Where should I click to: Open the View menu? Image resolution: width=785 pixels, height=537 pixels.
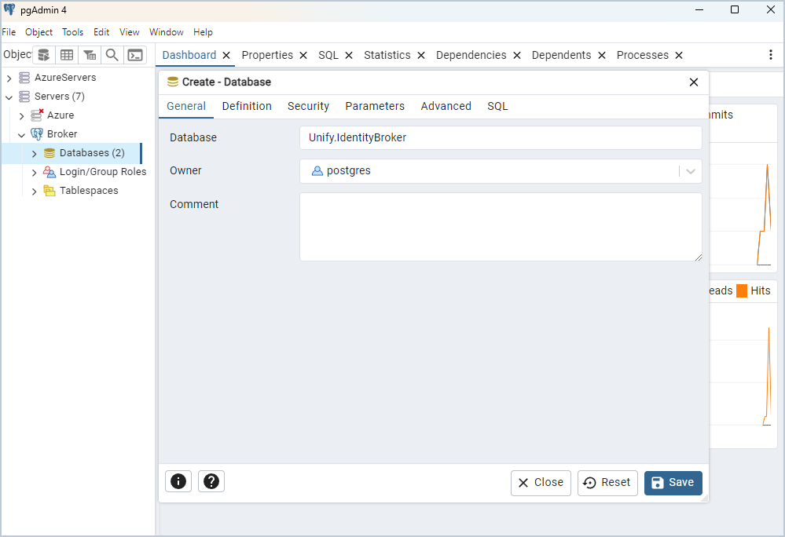129,32
